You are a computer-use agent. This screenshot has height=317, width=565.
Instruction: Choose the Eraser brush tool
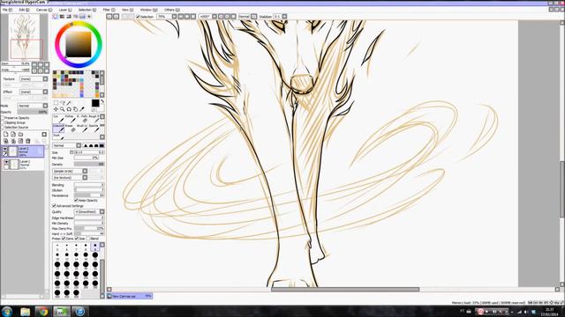[x=71, y=129]
